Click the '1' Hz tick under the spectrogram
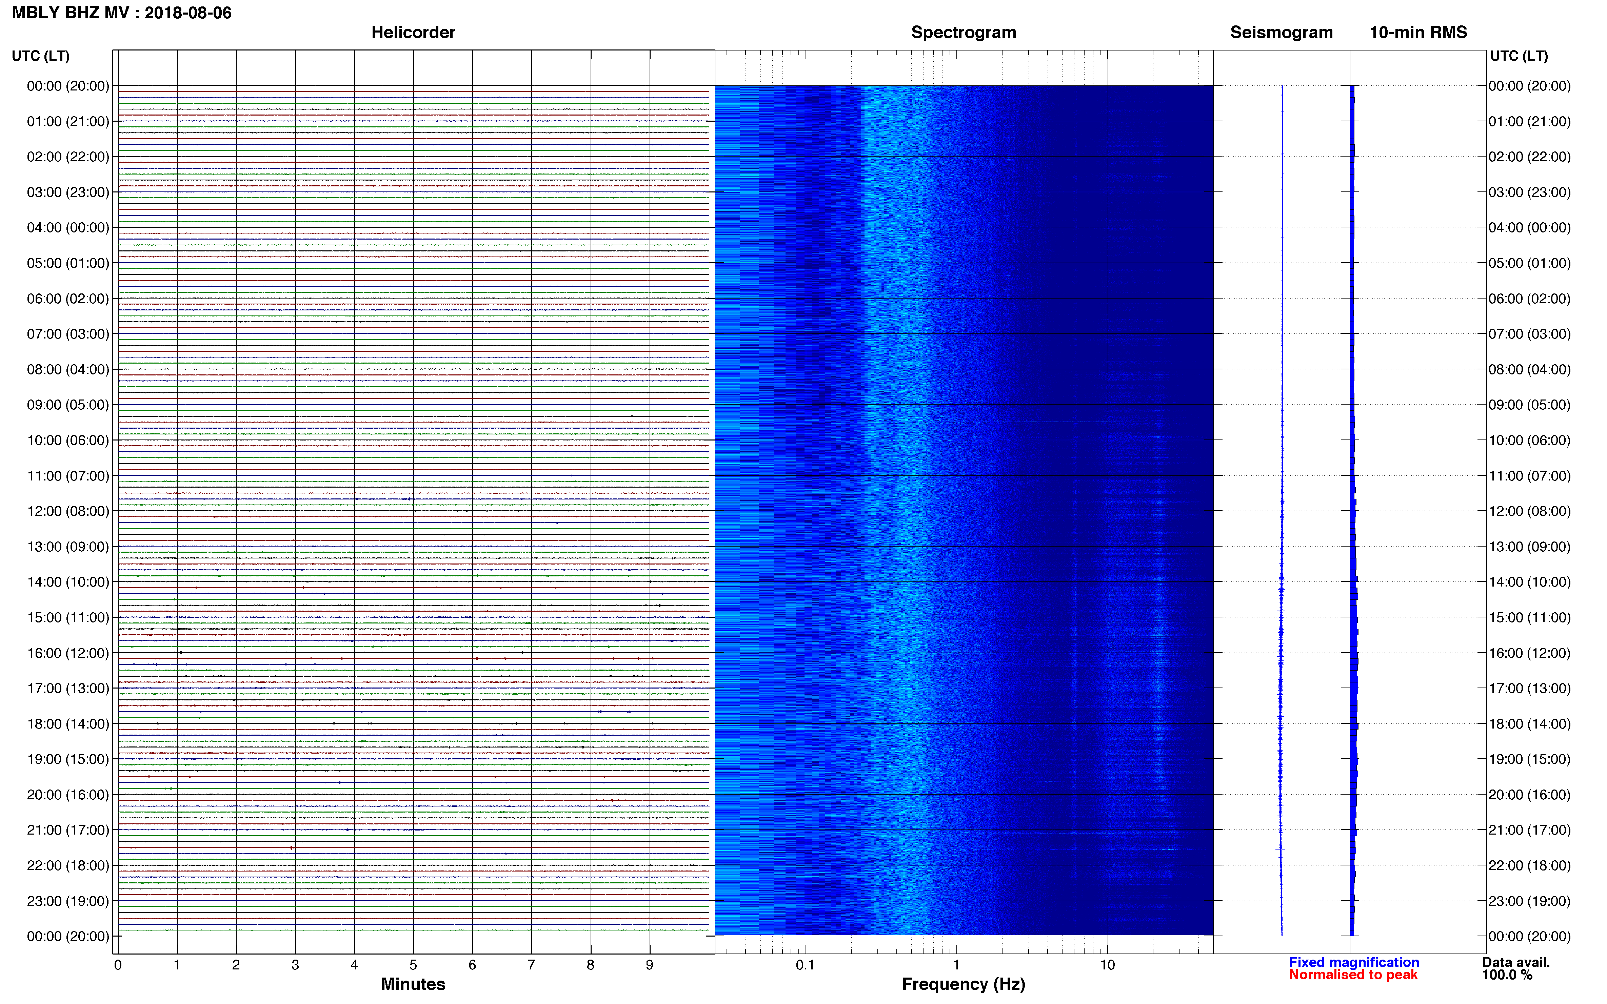Screen dimensions: 1607x1004 pos(957,965)
